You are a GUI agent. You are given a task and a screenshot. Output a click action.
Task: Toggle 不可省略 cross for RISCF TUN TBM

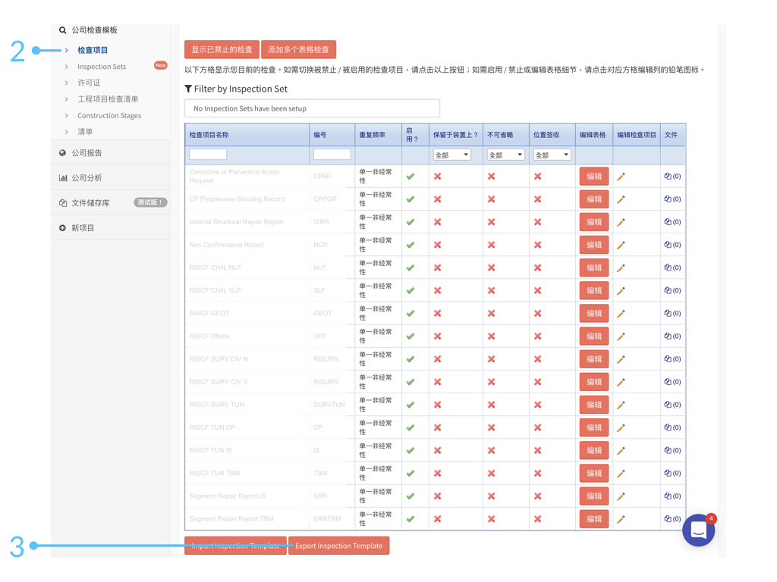click(491, 473)
